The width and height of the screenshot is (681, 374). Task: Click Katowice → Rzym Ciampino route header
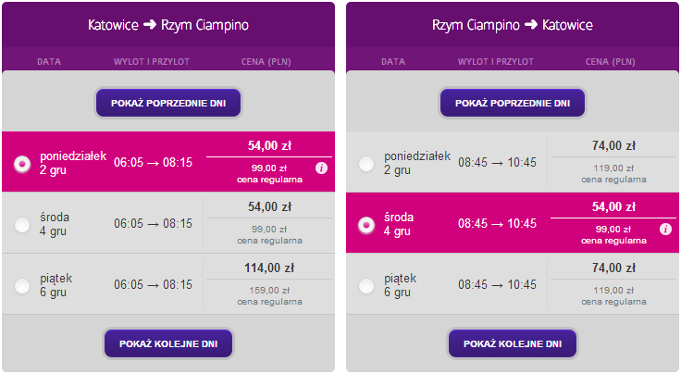tap(168, 24)
